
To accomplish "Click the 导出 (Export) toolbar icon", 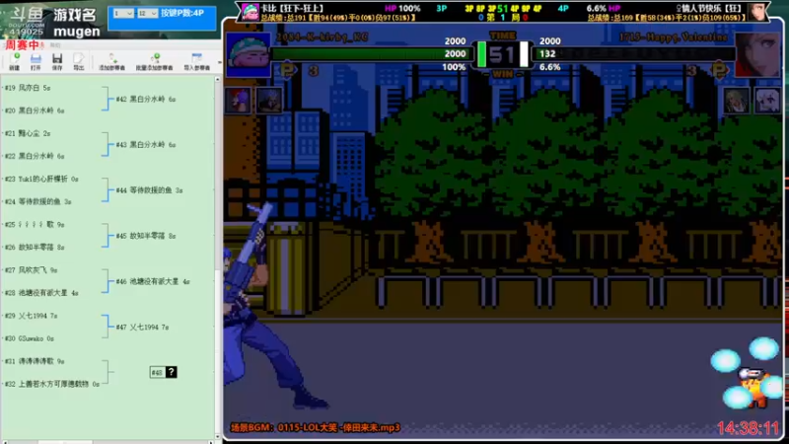I will click(79, 61).
